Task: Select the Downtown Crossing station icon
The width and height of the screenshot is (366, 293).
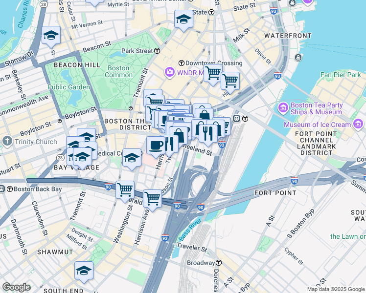Action: pos(182,63)
